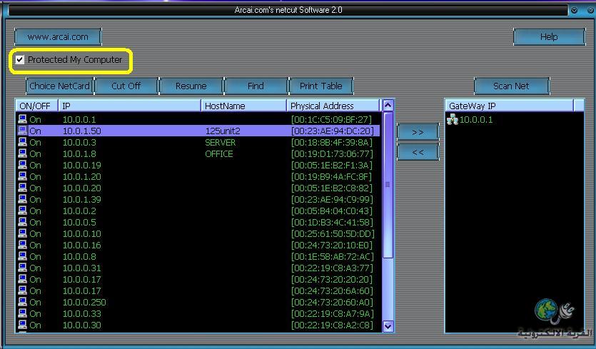Image resolution: width=596 pixels, height=349 pixels.
Task: Select MAC address 00:1D:B3:4C:41:58
Action: [x=331, y=222]
